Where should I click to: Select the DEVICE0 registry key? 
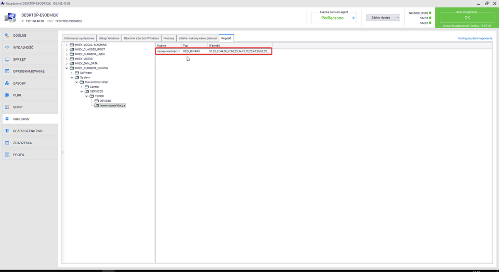(x=105, y=101)
